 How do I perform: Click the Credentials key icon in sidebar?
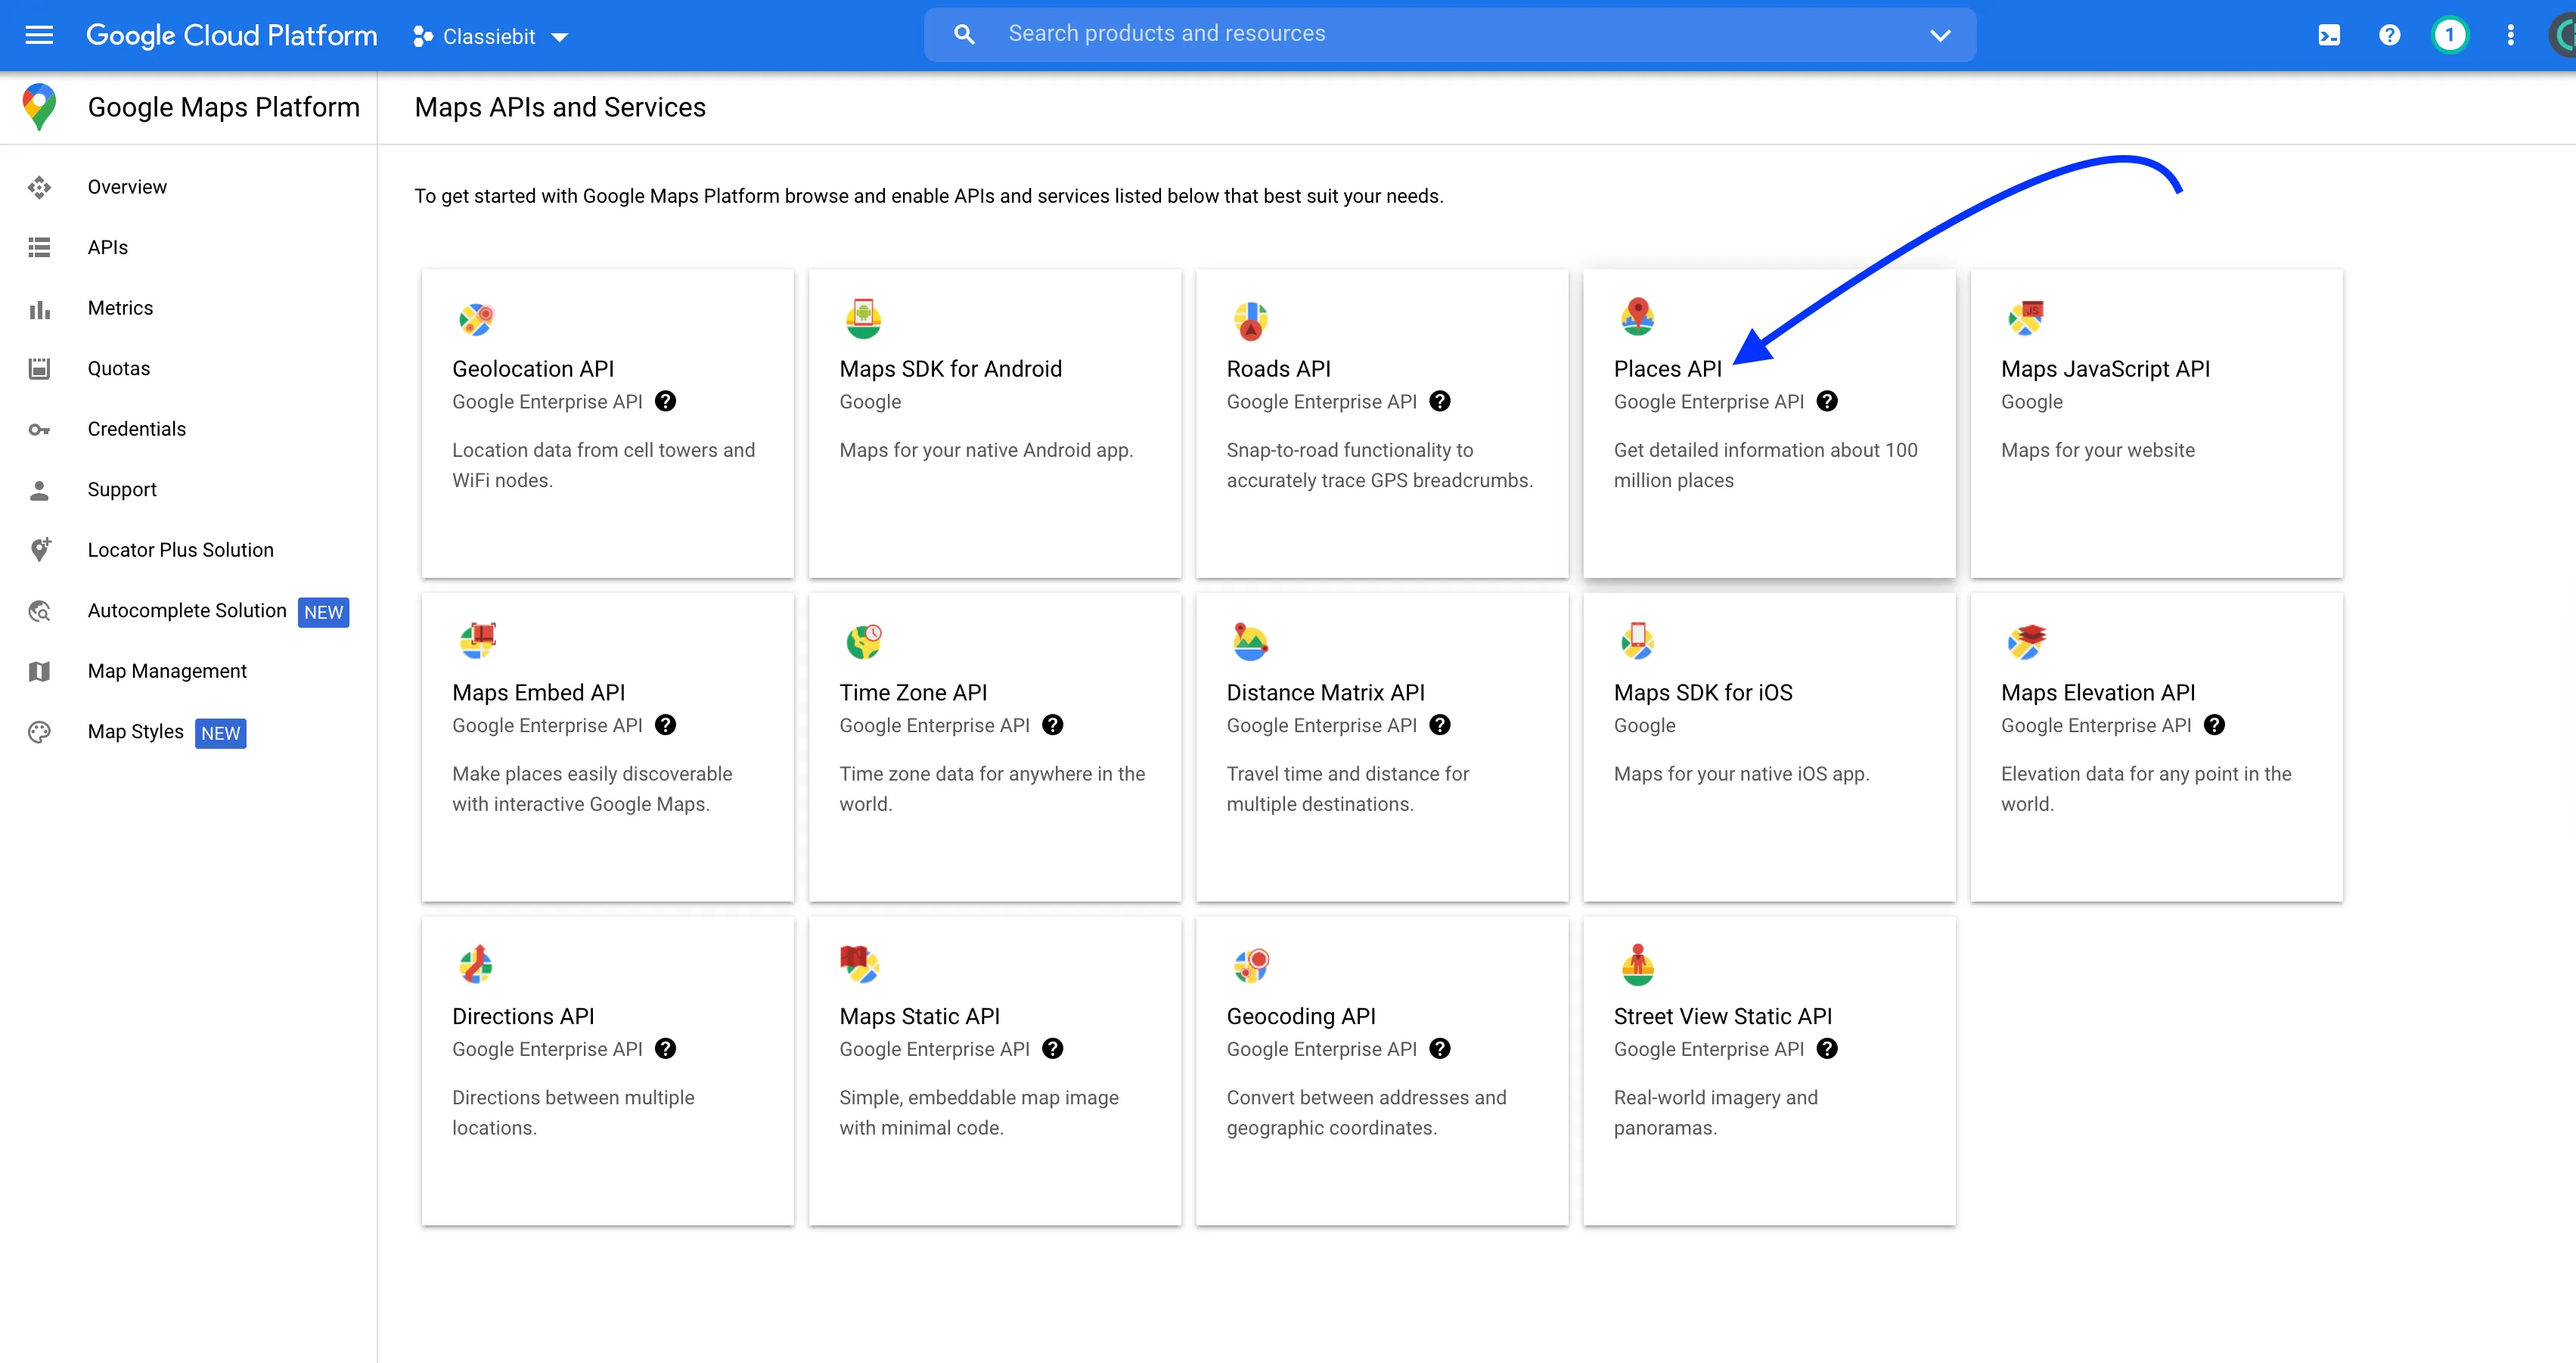(x=39, y=429)
